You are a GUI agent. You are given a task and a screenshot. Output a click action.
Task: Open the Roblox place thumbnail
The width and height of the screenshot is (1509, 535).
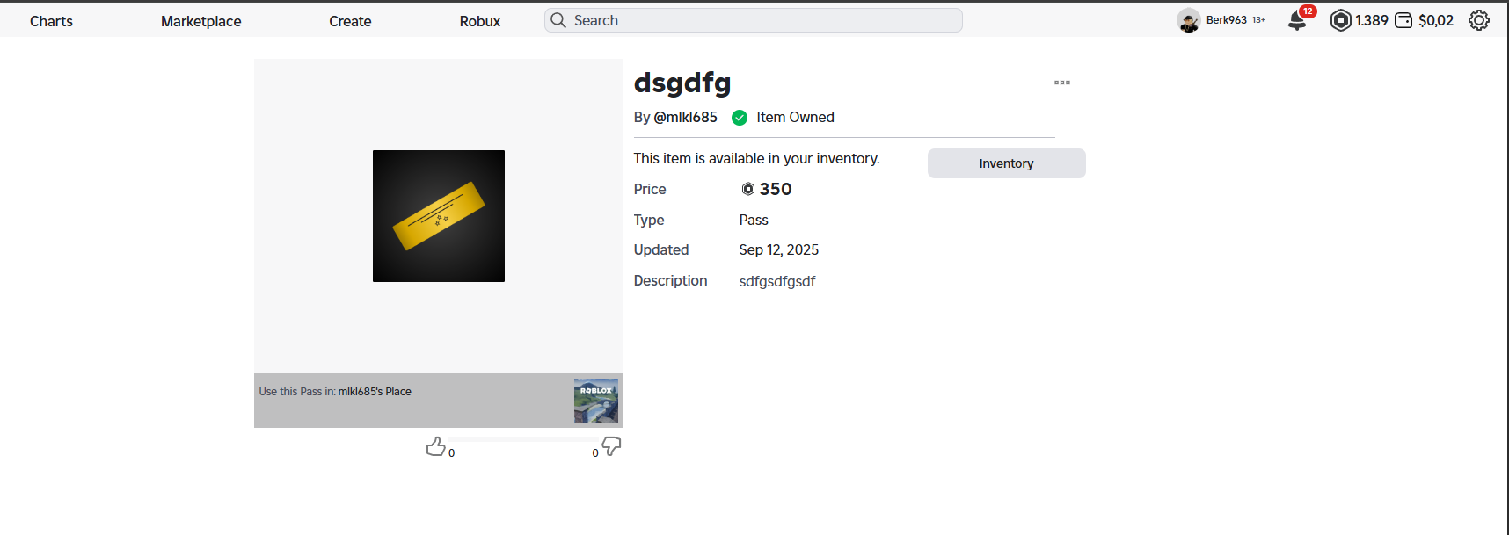pyautogui.click(x=596, y=401)
